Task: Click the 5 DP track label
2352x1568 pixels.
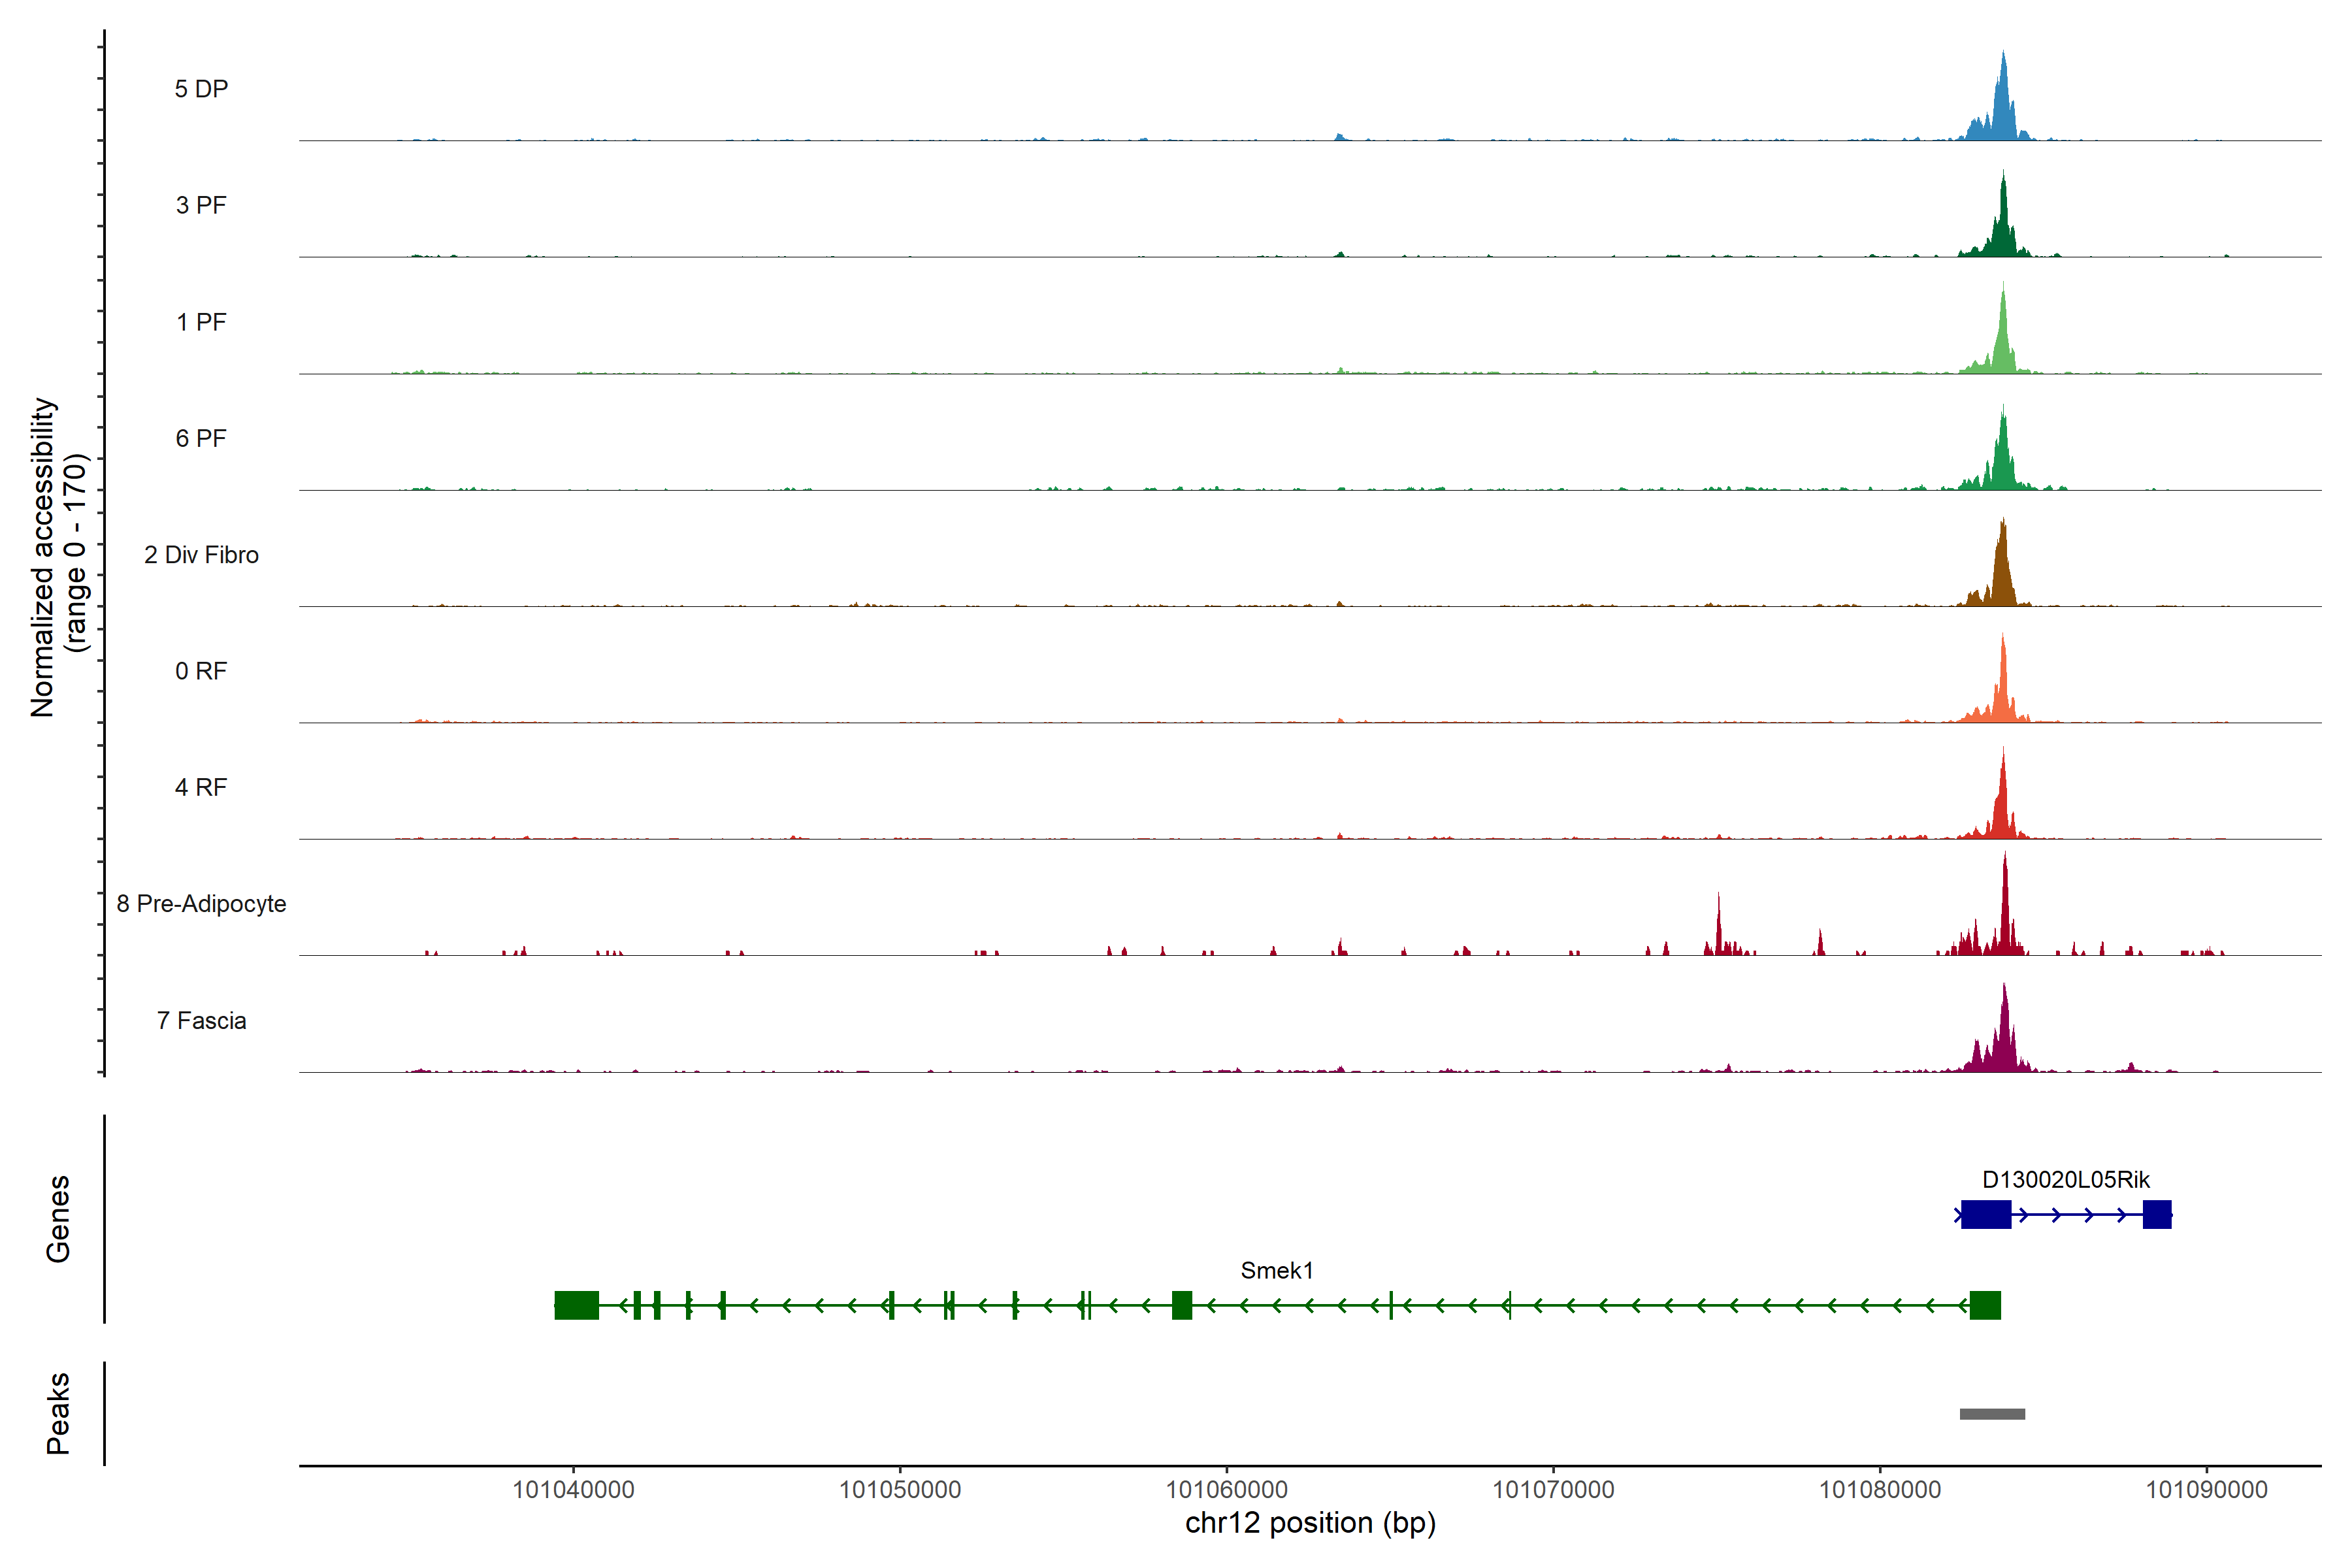Action: pos(201,89)
